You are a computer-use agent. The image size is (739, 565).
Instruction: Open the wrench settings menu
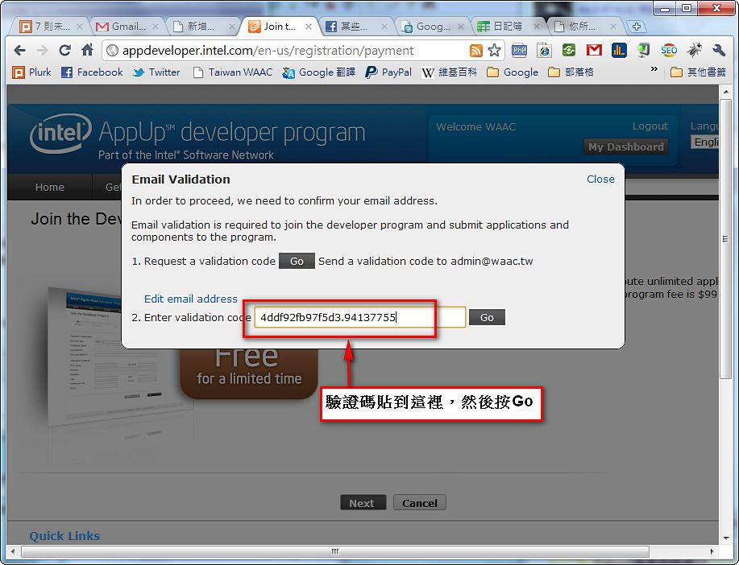[x=719, y=50]
